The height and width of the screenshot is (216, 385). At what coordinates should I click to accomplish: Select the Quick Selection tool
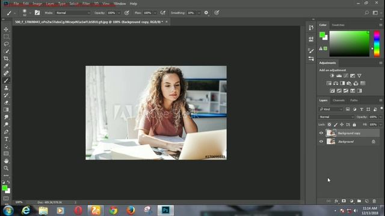click(x=6, y=52)
